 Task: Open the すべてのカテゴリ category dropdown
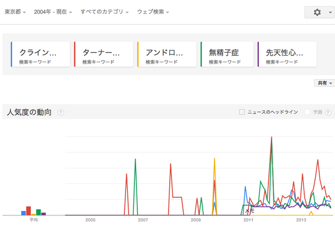[x=104, y=12]
